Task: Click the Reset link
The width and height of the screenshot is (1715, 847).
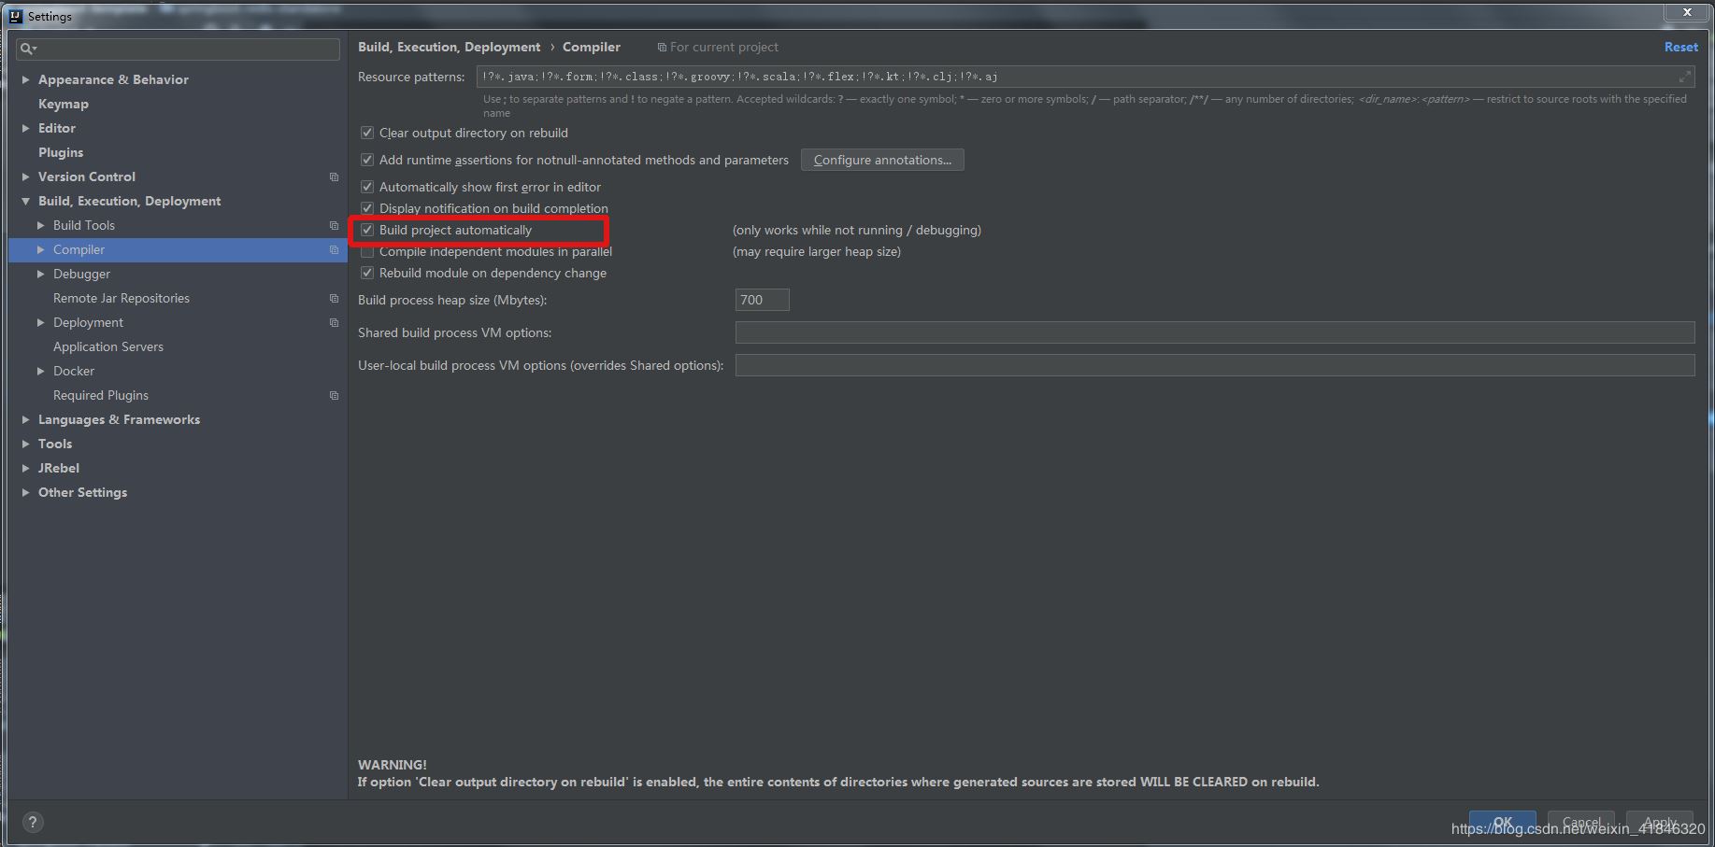Action: click(x=1680, y=47)
